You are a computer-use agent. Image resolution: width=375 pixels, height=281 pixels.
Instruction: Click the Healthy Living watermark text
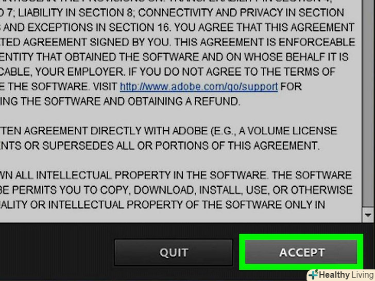(x=346, y=275)
